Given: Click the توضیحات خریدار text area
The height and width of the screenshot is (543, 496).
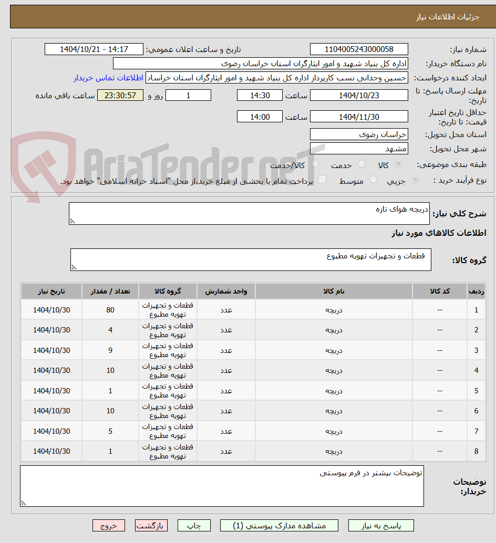Looking at the screenshot, I should click(x=222, y=486).
